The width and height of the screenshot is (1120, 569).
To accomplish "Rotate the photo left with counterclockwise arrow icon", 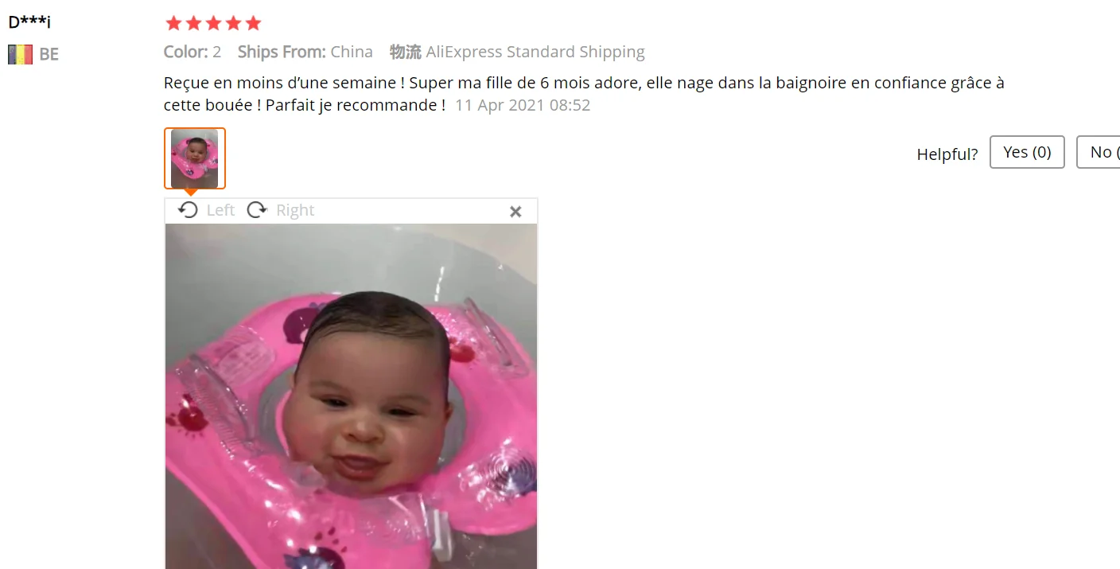I will point(188,210).
